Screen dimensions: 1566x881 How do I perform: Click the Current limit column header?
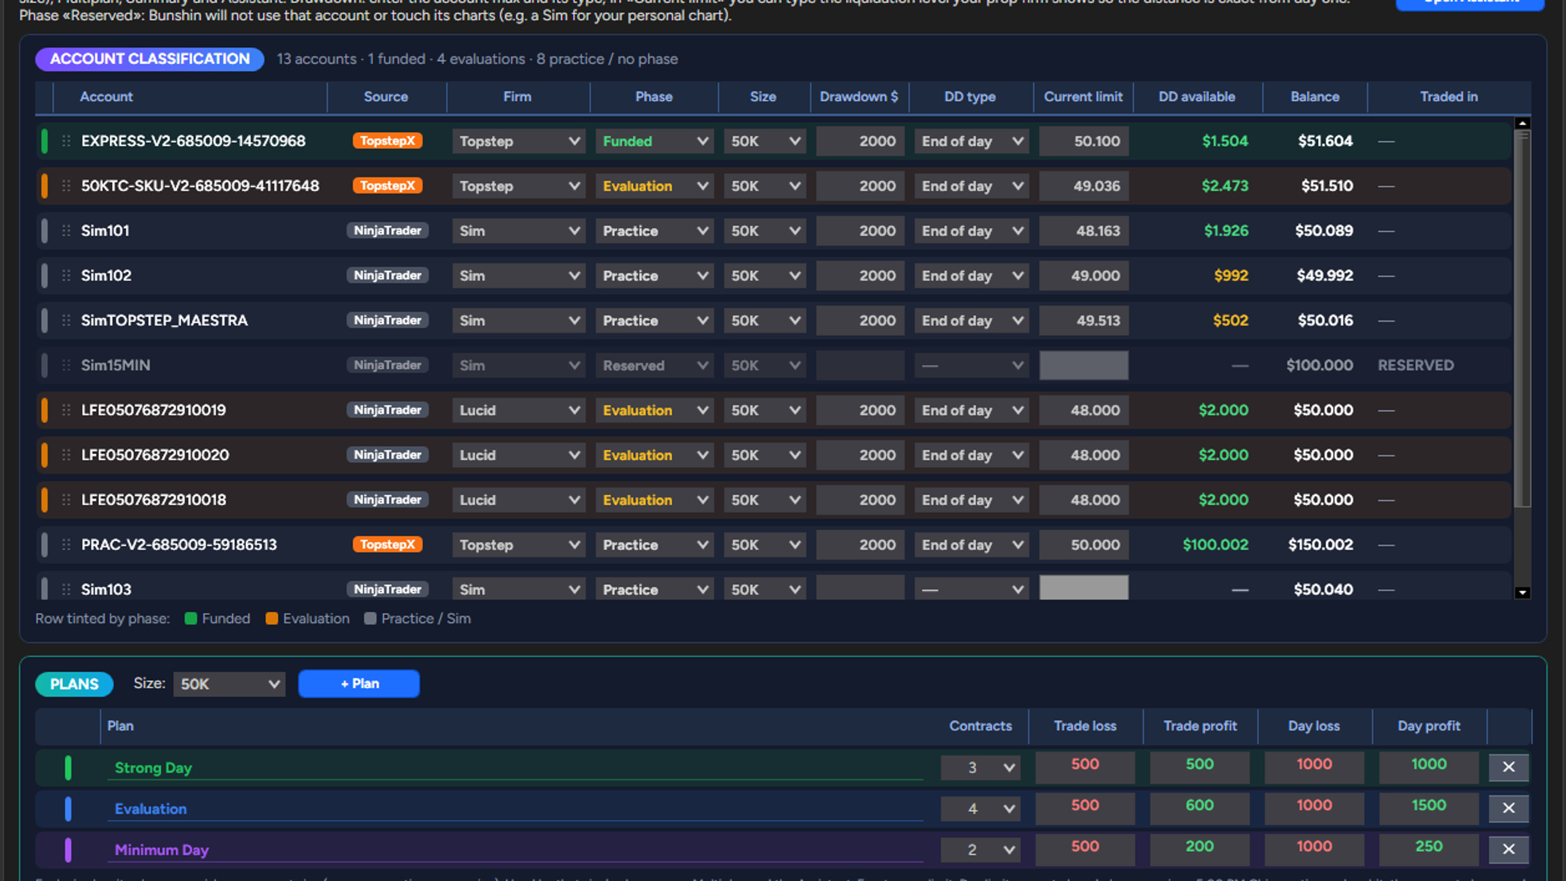point(1083,97)
